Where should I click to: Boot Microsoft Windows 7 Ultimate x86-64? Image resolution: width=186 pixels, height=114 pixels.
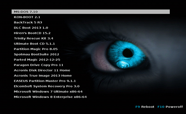[x=48, y=92]
